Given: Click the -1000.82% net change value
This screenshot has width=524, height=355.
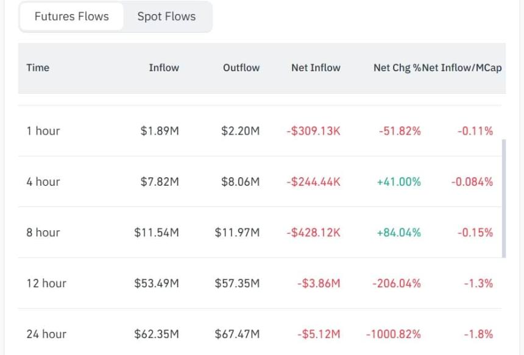Looking at the screenshot, I should 394,334.
